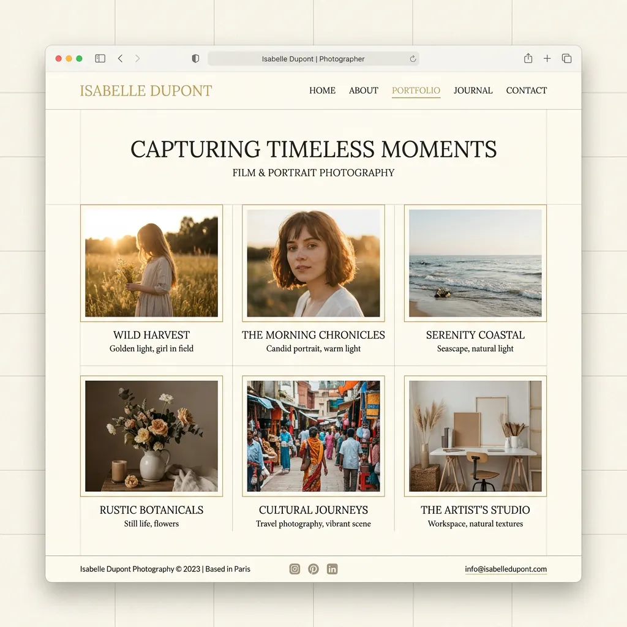627x627 pixels.
Task: Go back with the left chevron
Action: coord(120,58)
